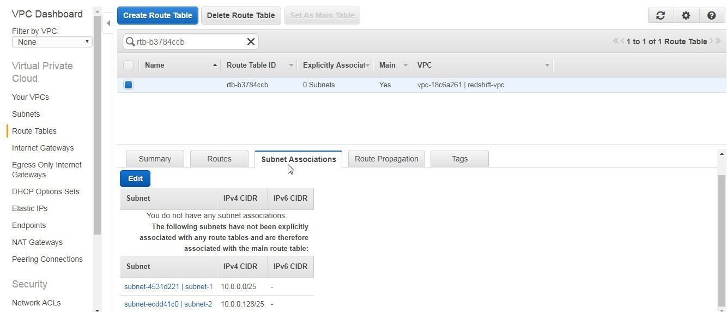The width and height of the screenshot is (727, 312).
Task: Click the sidebar vertical scrollbar
Action: pos(98,125)
